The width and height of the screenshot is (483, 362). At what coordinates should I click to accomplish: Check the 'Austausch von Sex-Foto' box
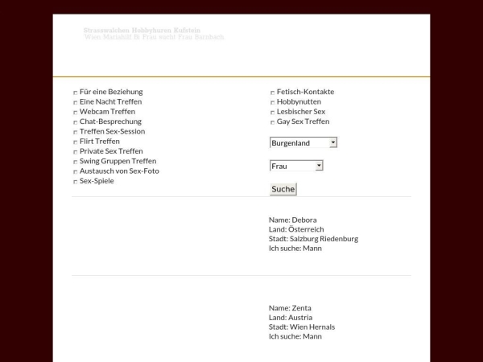point(75,172)
